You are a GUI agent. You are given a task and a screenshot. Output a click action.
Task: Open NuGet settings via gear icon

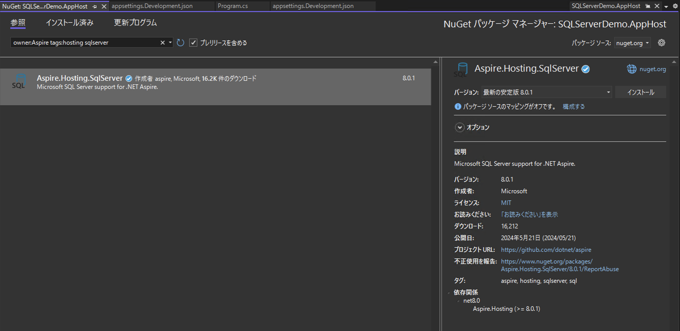tap(662, 43)
